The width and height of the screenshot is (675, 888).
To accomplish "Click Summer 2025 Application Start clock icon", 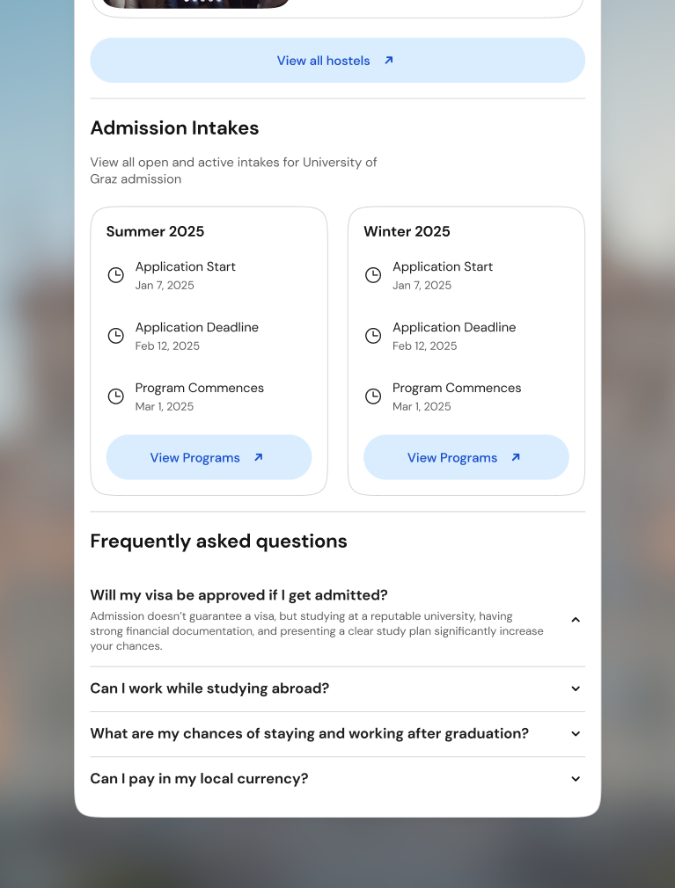I will pyautogui.click(x=115, y=275).
